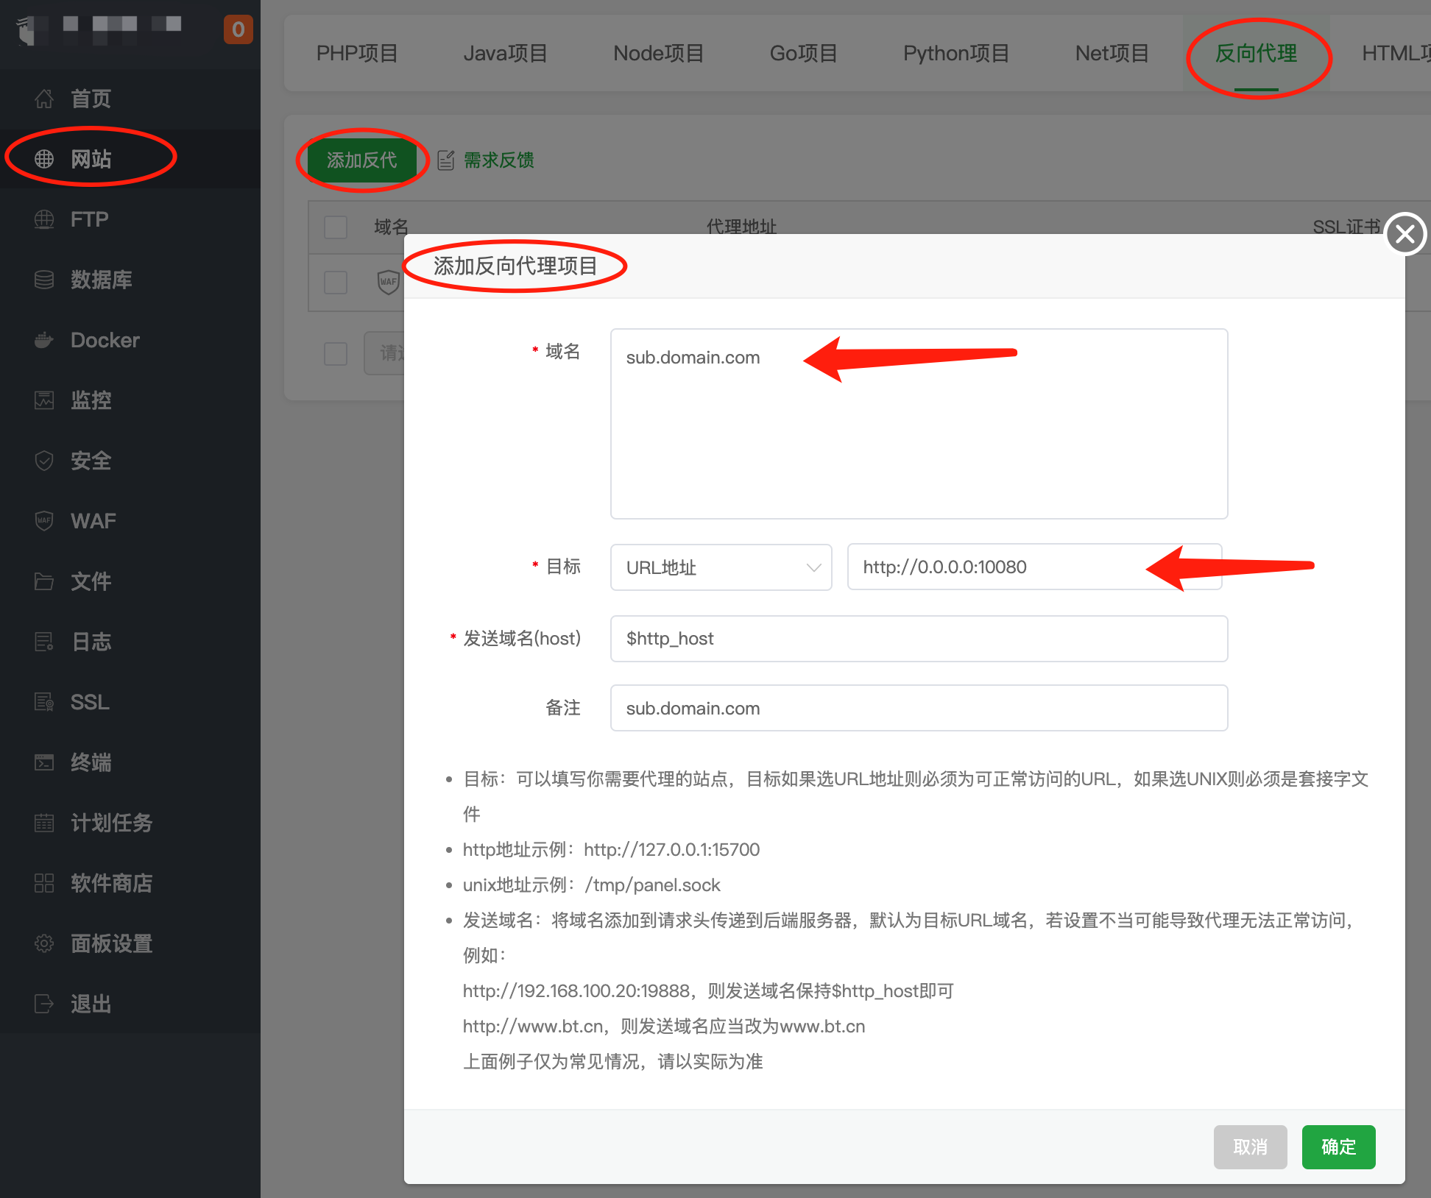Open the 监控 monitoring panel
The height and width of the screenshot is (1198, 1431).
click(91, 400)
